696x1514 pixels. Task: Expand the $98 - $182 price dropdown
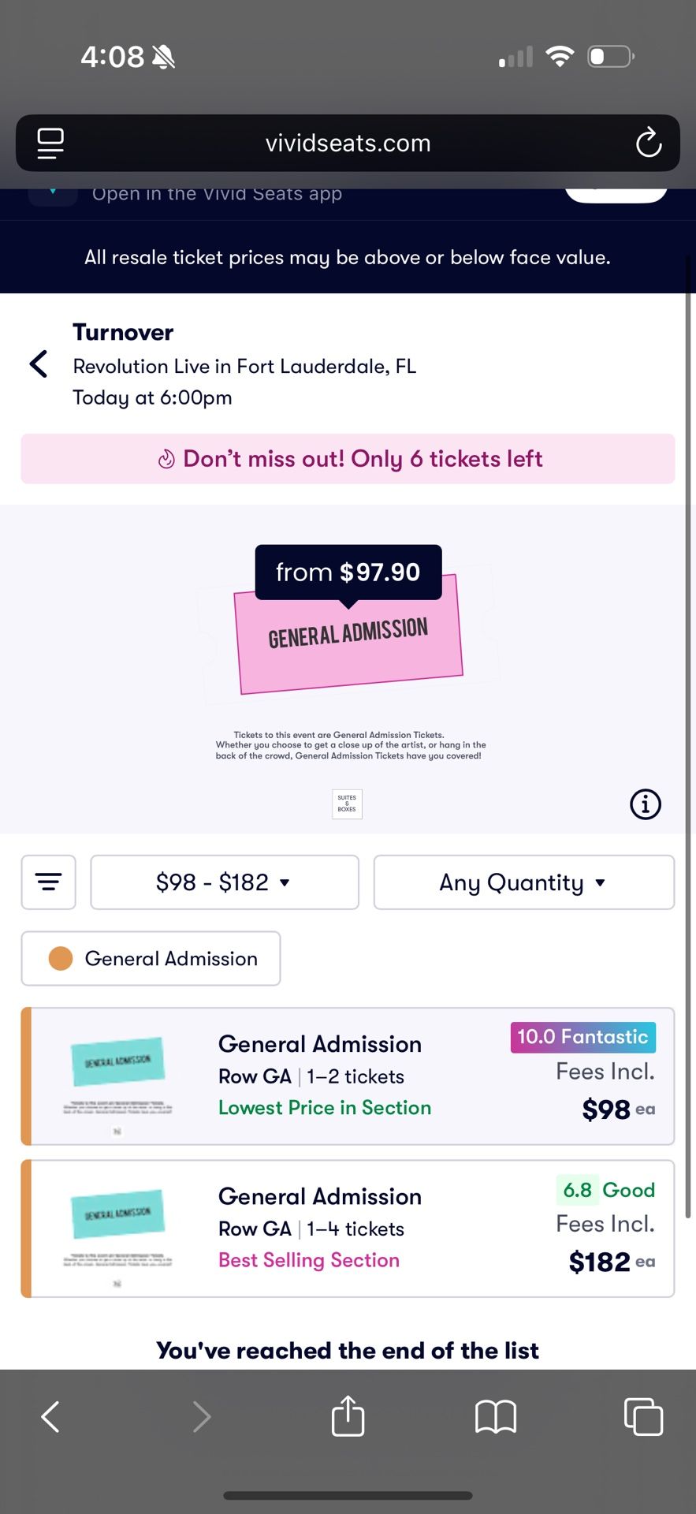(225, 882)
